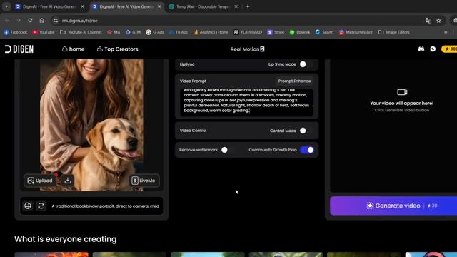The image size is (457, 257).
Task: Download the image with the download icon
Action: tap(68, 181)
